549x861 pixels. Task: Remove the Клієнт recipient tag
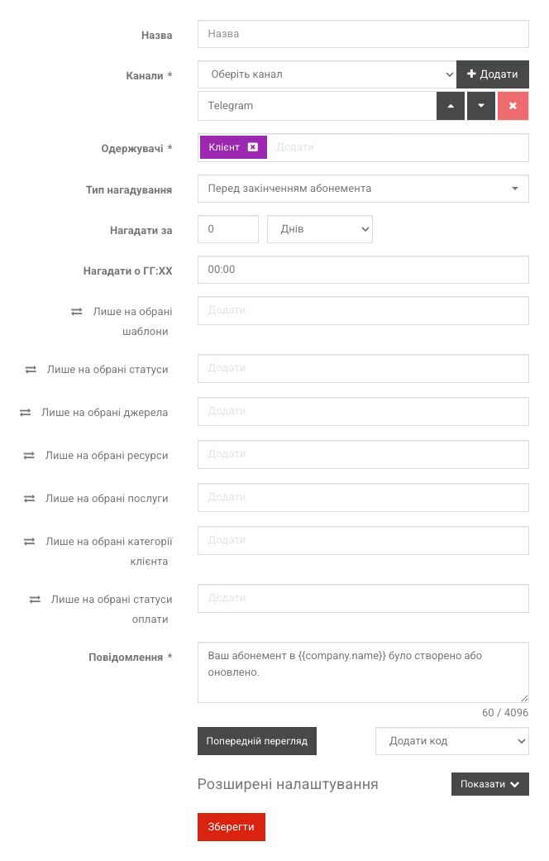pyautogui.click(x=252, y=147)
